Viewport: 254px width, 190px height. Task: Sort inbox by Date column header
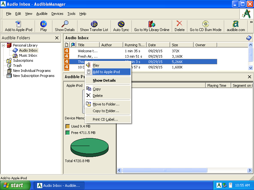point(158,45)
